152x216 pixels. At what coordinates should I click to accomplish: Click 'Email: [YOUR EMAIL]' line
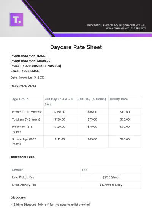pos(25,71)
